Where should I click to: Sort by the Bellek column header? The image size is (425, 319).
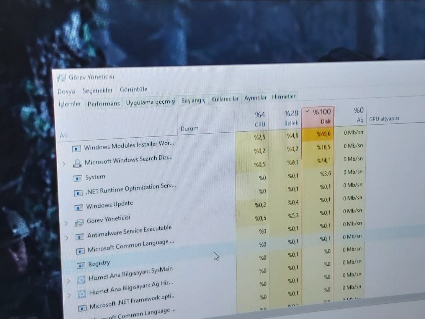(291, 118)
